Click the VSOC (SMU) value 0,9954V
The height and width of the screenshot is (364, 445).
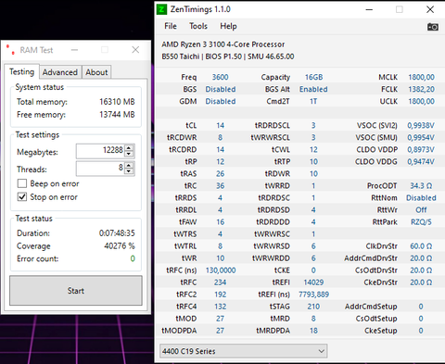[x=421, y=137]
